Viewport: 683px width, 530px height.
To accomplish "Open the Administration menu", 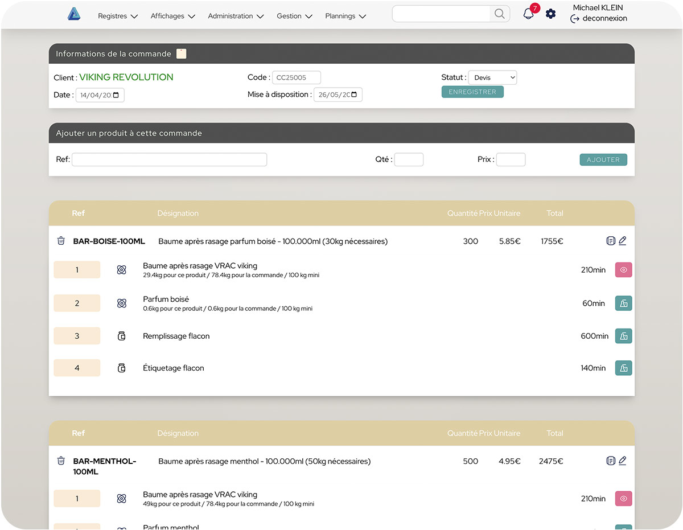I will tap(235, 16).
